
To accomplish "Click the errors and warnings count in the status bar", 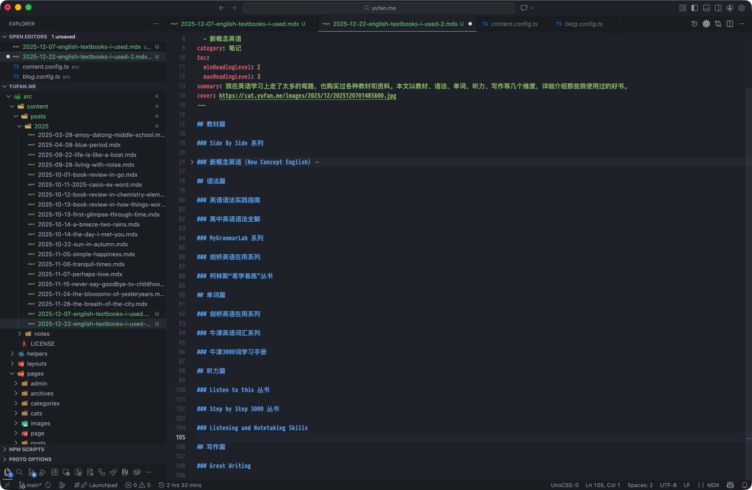I will (138, 485).
